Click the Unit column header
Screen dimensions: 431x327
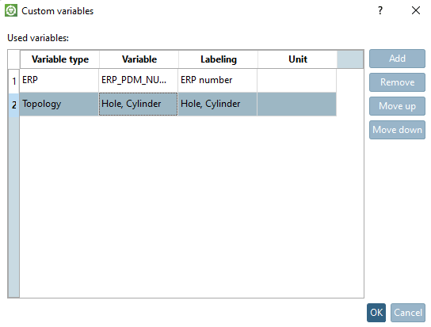pos(297,59)
